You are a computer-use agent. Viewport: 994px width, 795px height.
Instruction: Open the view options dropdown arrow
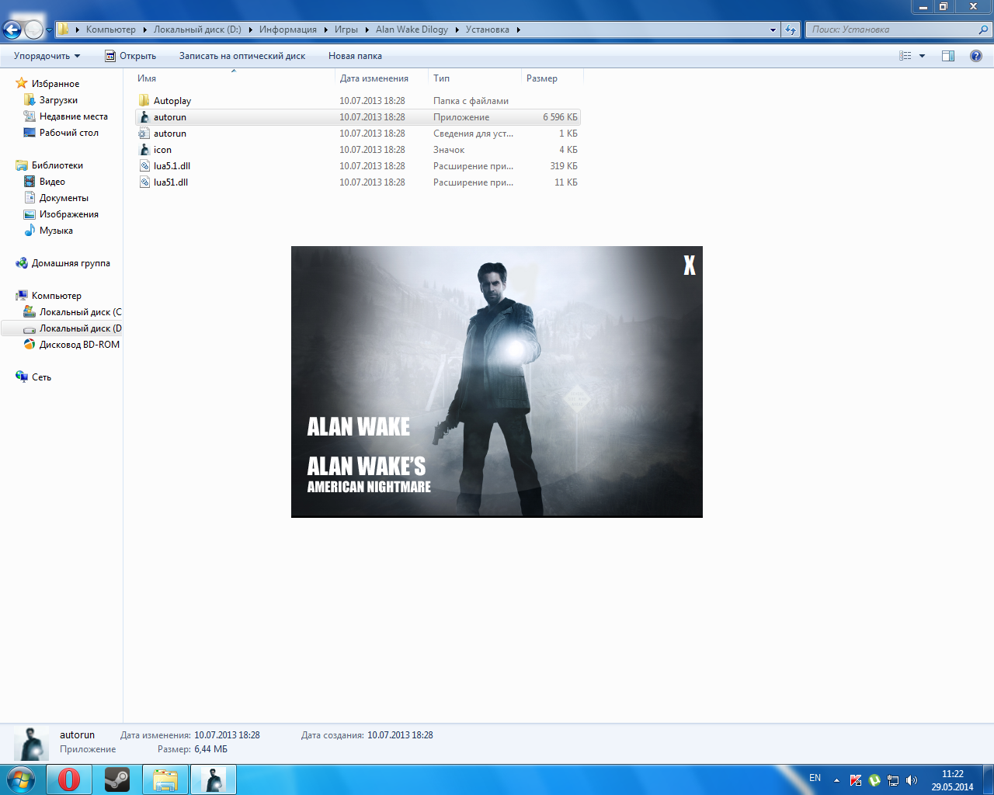(922, 56)
